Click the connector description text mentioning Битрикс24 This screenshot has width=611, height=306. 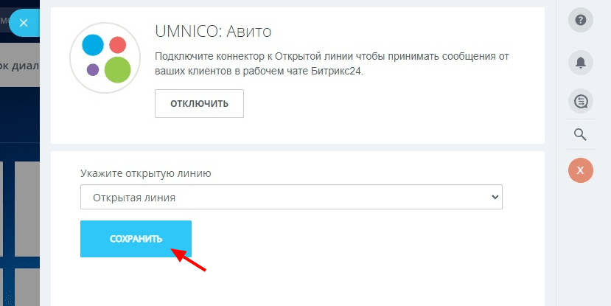[332, 63]
